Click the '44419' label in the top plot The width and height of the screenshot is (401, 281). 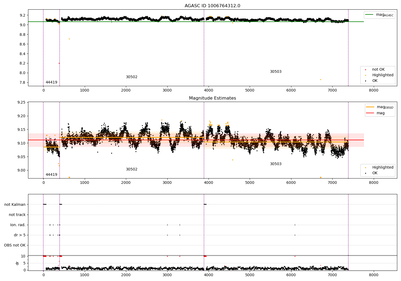[x=51, y=82]
